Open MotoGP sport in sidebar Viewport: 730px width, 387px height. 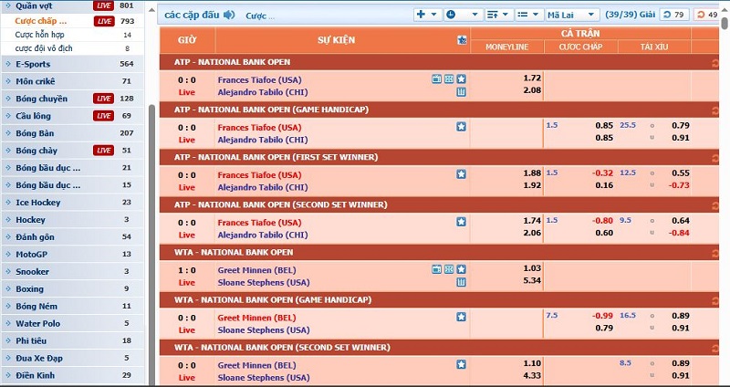coord(31,255)
